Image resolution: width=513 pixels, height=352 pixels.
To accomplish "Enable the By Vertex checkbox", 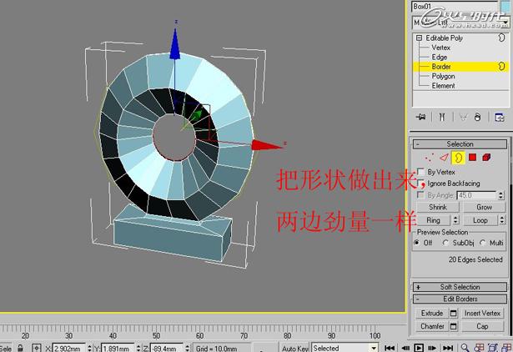I will coord(420,171).
